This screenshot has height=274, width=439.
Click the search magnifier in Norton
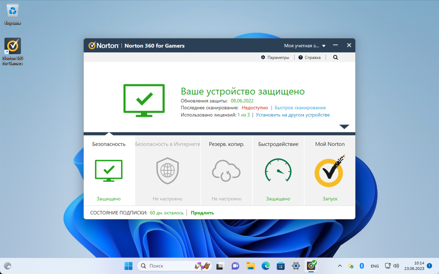tap(335, 57)
